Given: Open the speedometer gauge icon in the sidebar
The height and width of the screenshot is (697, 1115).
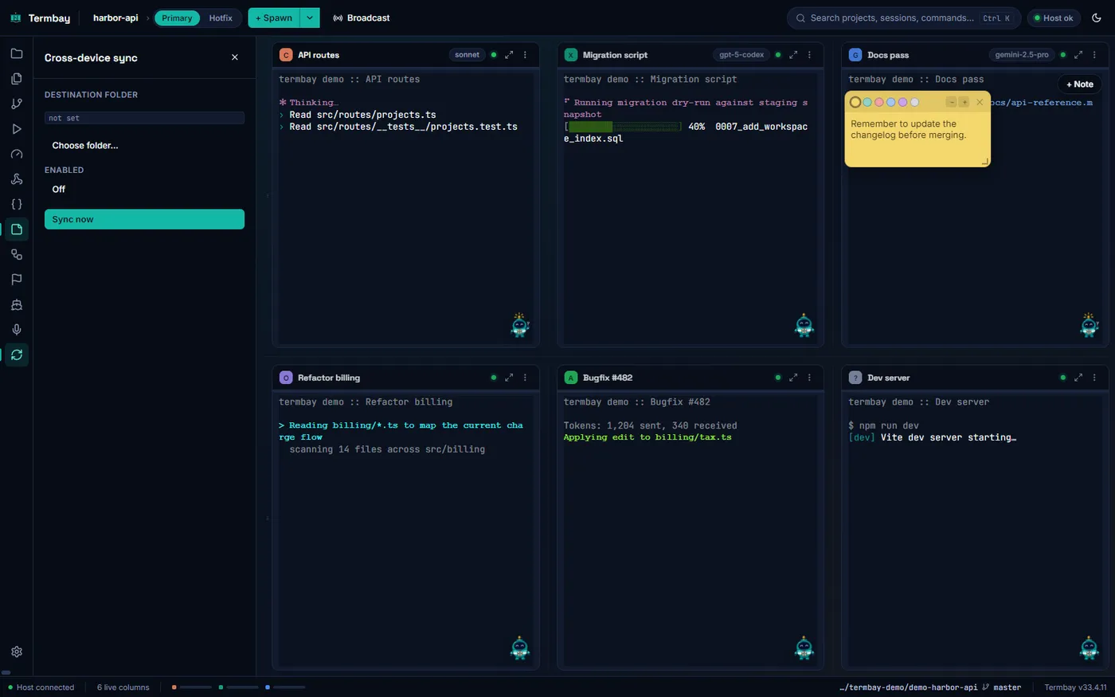Looking at the screenshot, I should pos(17,154).
